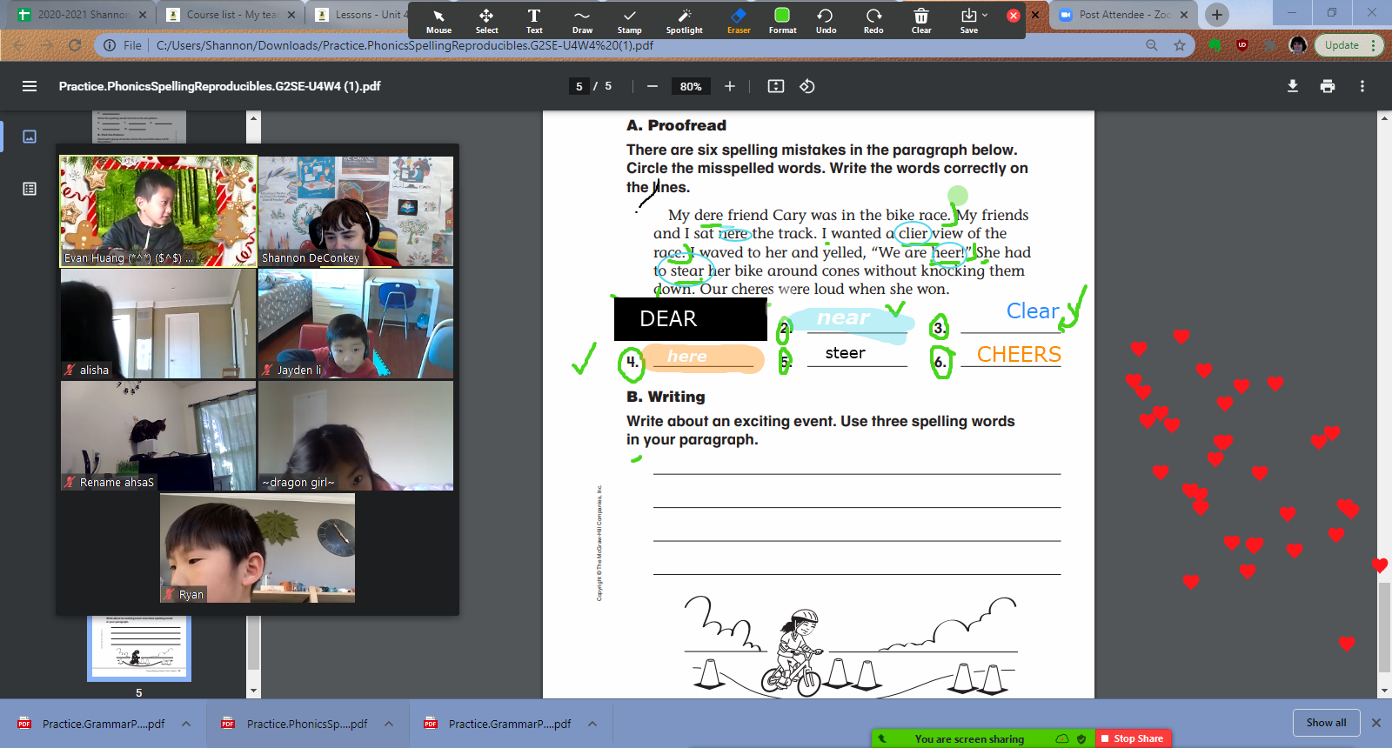Activate the Text annotation tool
This screenshot has height=748, width=1392.
click(534, 21)
